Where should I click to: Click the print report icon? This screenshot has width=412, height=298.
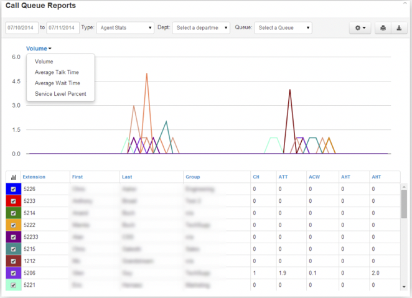click(x=383, y=28)
